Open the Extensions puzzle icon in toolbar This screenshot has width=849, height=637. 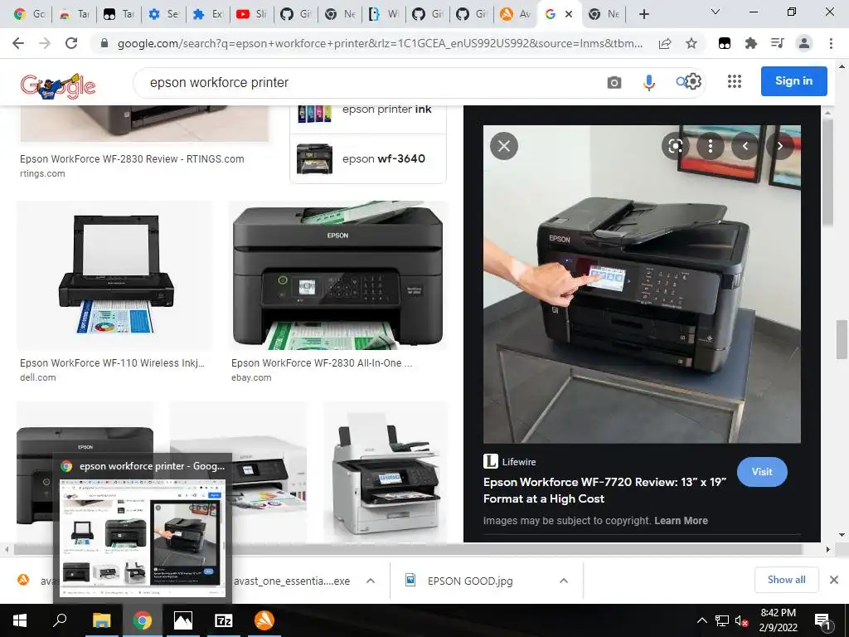click(x=751, y=43)
